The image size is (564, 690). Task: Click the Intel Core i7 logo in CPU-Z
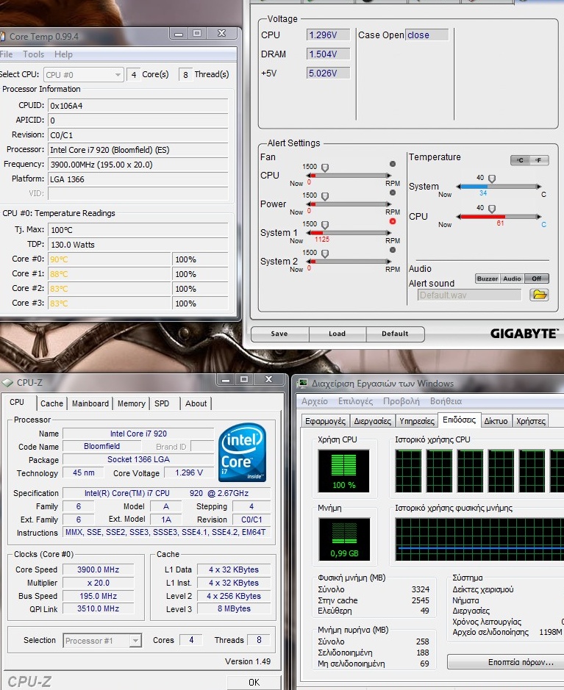243,452
